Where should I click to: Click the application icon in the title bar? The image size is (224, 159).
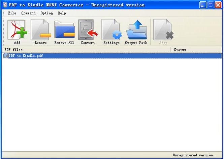click(x=5, y=5)
